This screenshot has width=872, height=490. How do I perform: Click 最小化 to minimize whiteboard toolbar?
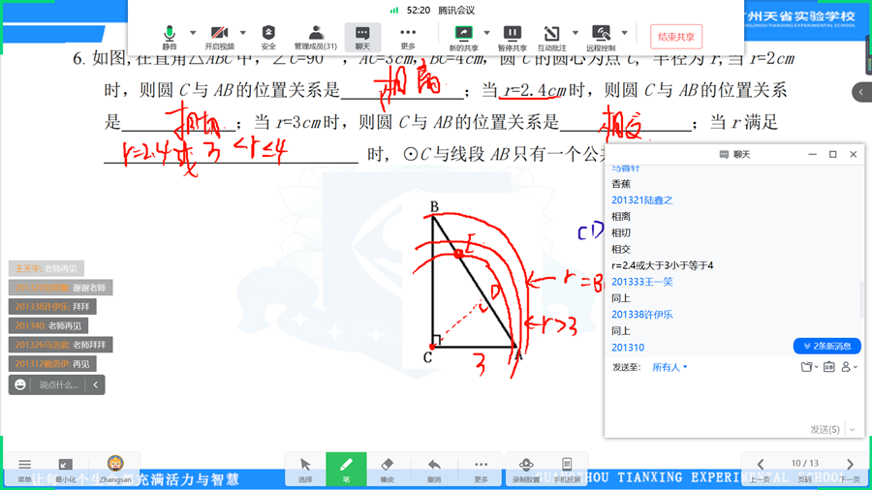tap(65, 469)
